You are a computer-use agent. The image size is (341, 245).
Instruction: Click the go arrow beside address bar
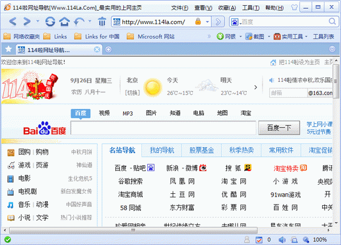point(218,22)
